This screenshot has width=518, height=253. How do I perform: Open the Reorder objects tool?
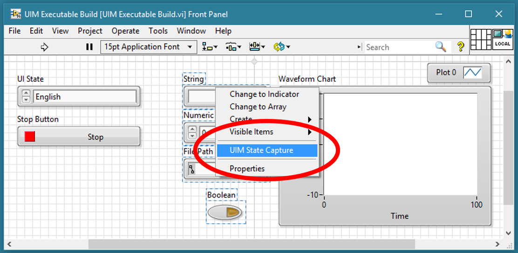click(281, 47)
